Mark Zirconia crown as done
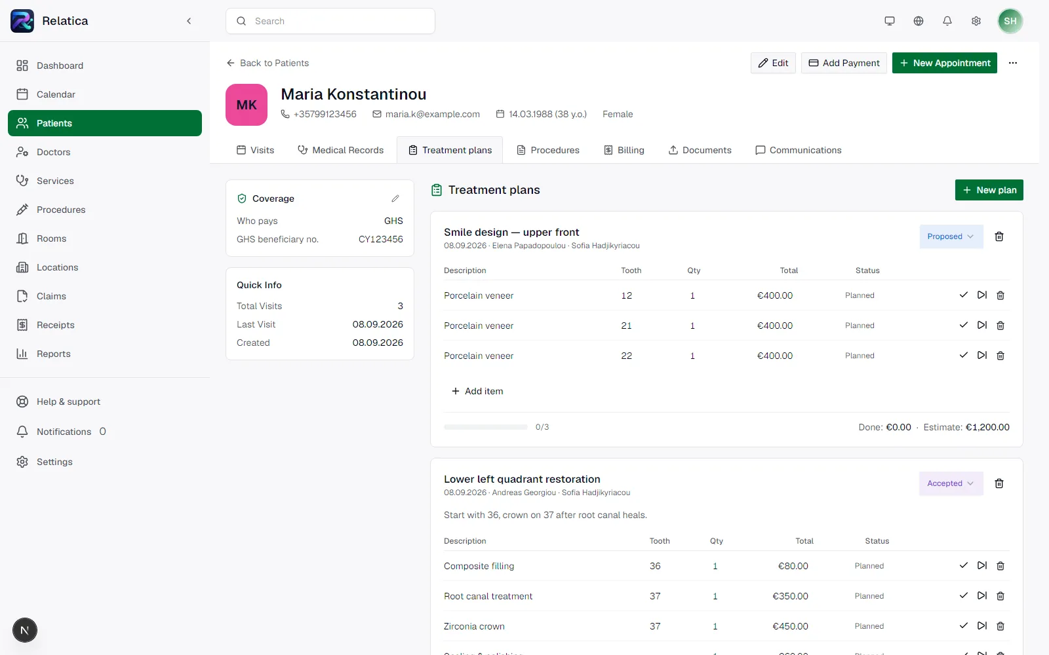This screenshot has width=1049, height=655. tap(964, 626)
